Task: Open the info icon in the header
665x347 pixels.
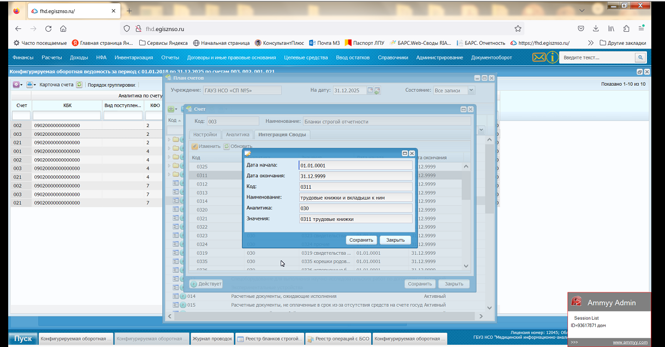Action: point(553,57)
